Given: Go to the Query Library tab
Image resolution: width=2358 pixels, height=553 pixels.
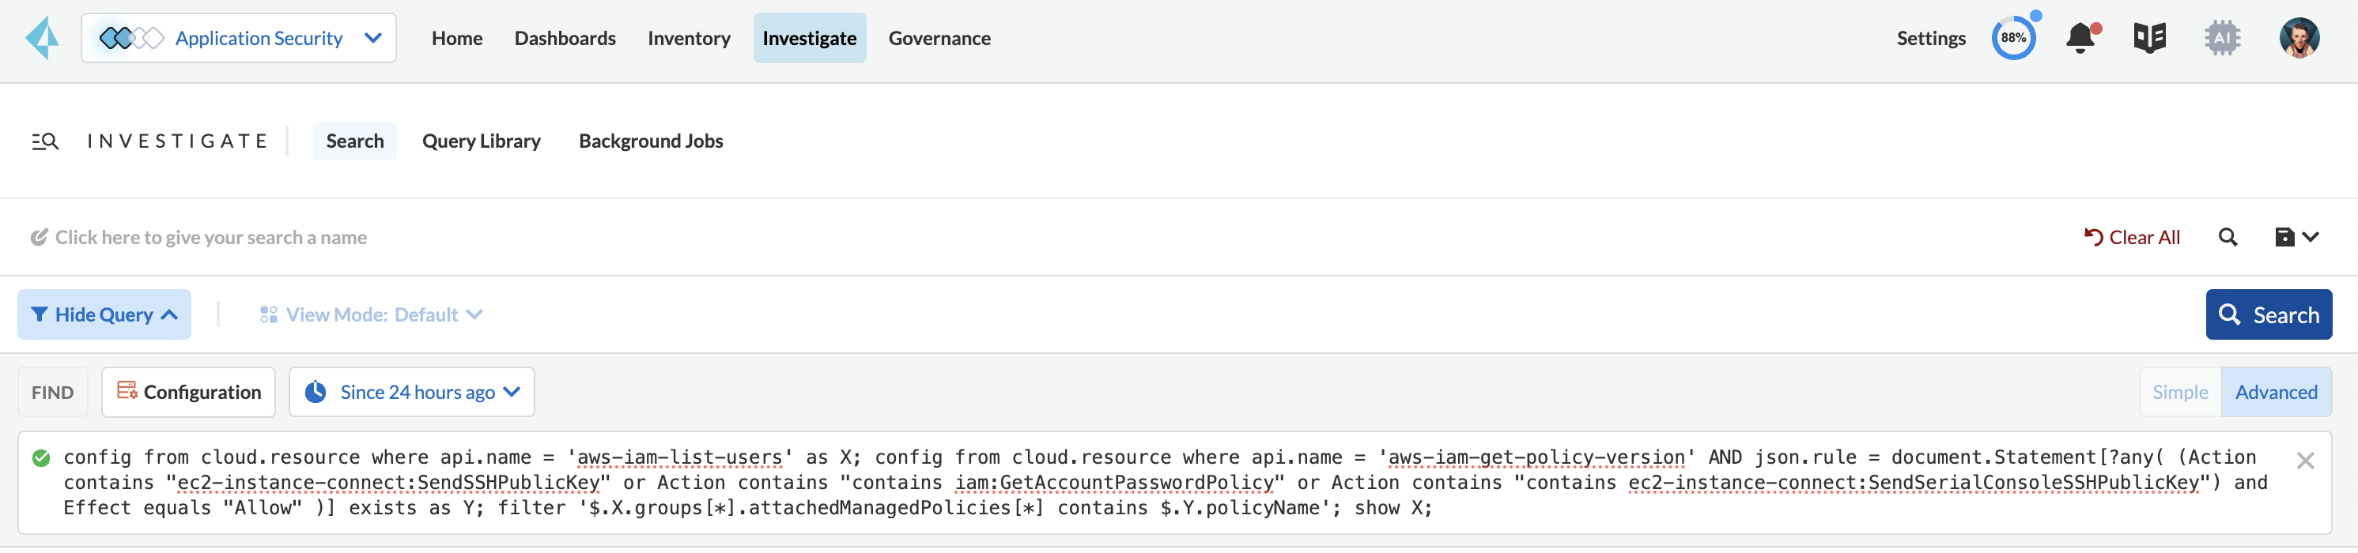Looking at the screenshot, I should pyautogui.click(x=482, y=141).
